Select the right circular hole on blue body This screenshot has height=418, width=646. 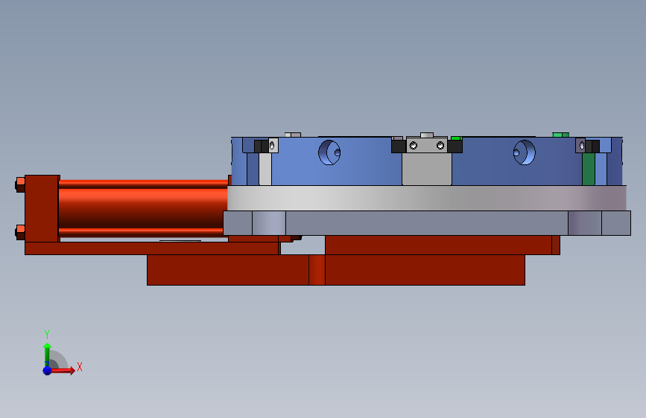coord(524,152)
